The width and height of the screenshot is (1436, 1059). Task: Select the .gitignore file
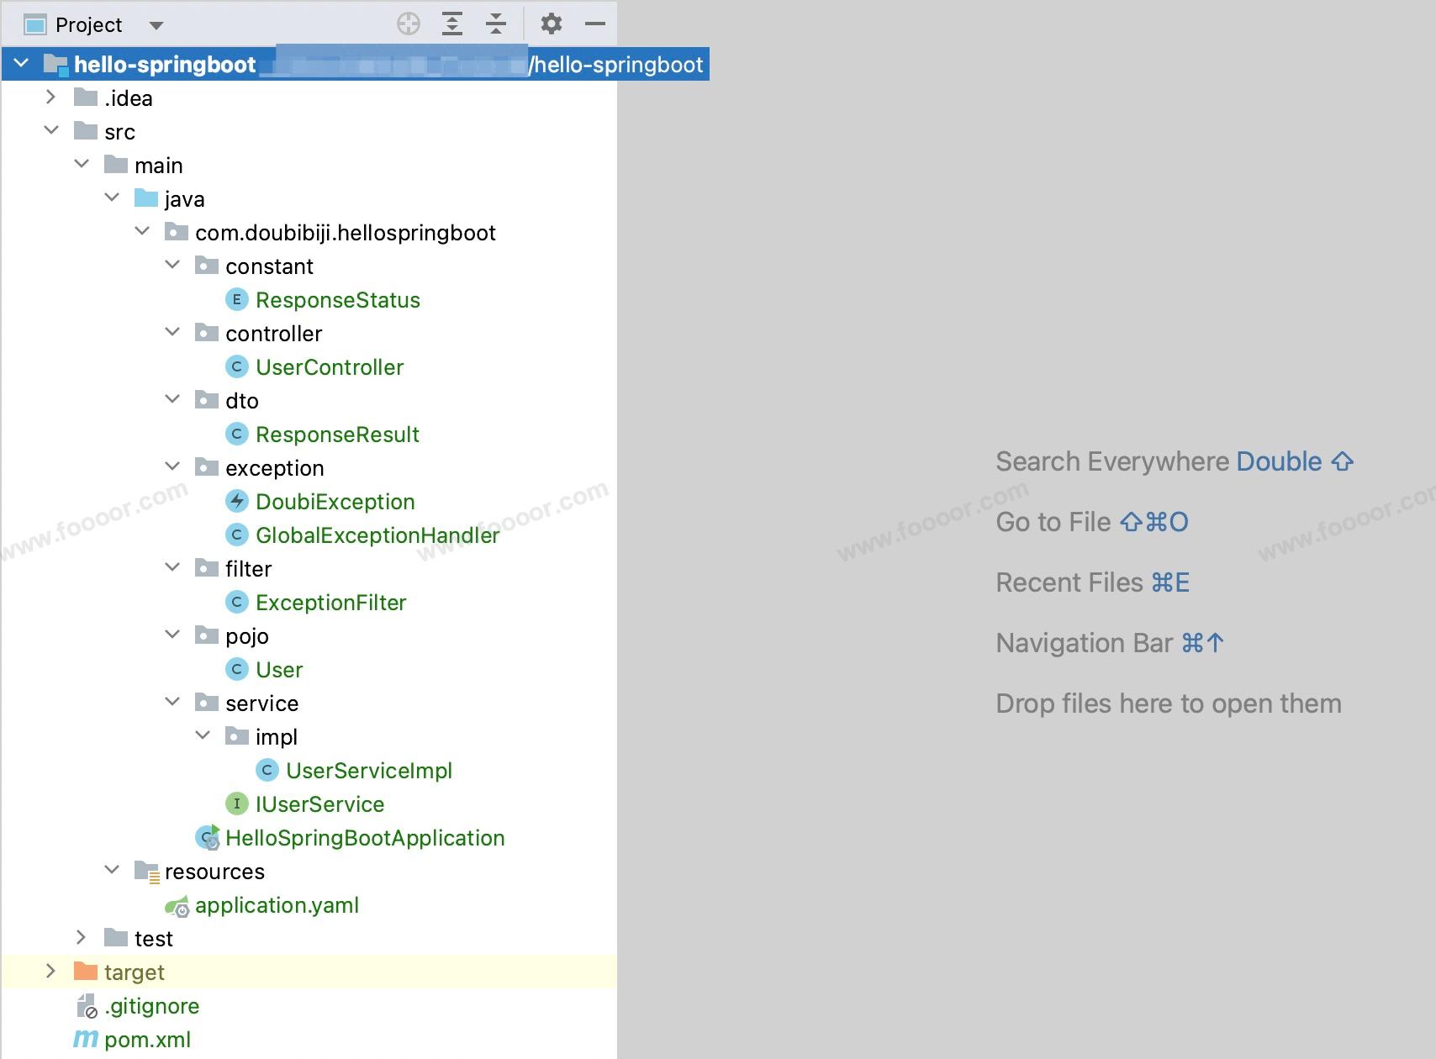[151, 1006]
